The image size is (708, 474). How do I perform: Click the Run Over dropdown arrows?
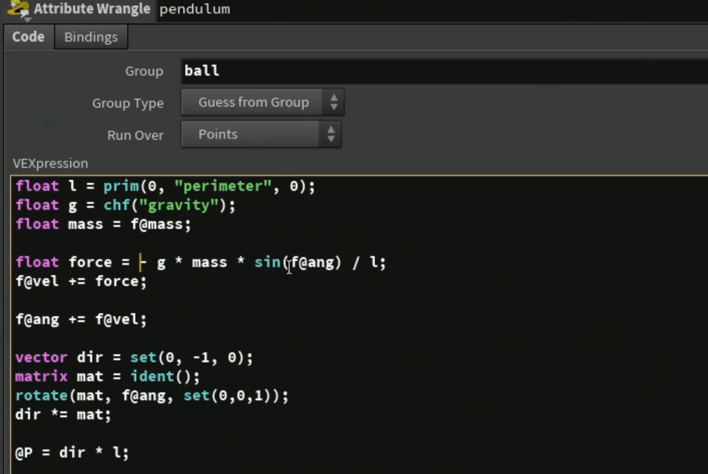coord(331,134)
